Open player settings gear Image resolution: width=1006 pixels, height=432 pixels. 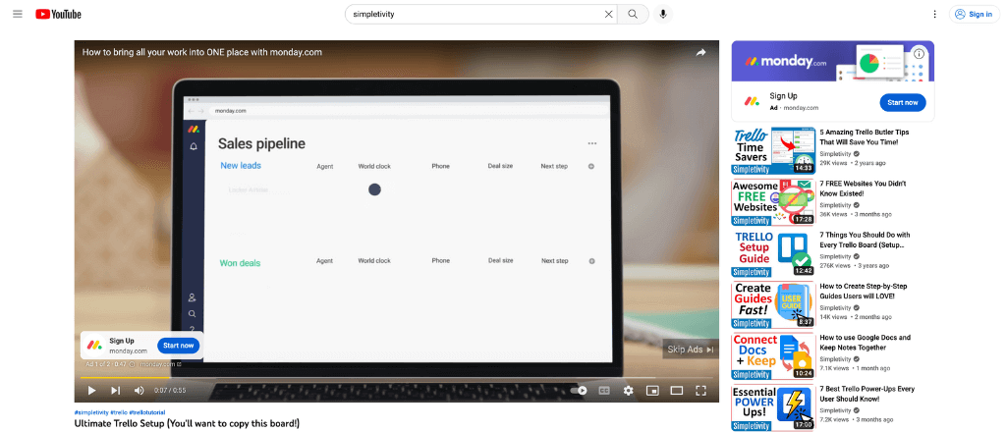click(628, 391)
